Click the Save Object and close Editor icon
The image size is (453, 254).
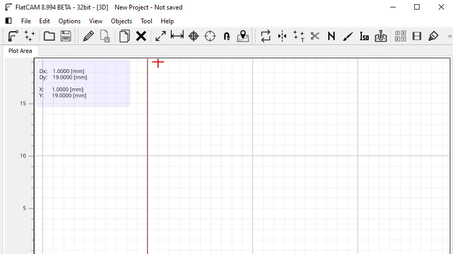point(105,36)
